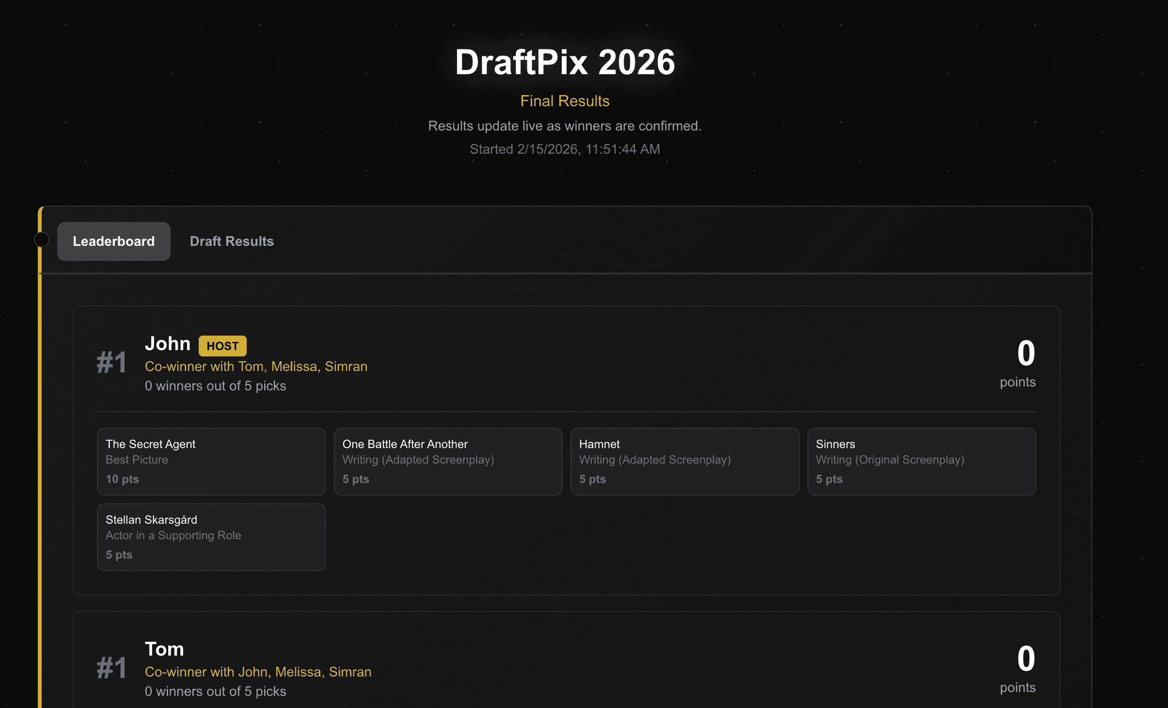Select the Sinners pick card
Image resolution: width=1168 pixels, height=708 pixels.
[x=921, y=461]
